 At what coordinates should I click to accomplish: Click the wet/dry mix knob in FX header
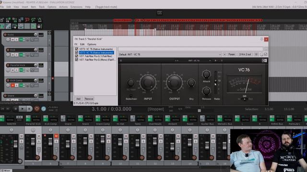pyautogui.click(x=262, y=54)
